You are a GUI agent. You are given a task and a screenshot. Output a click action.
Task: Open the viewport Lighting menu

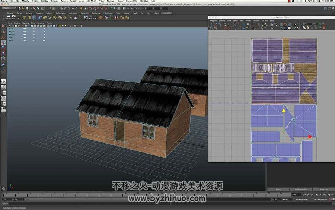[25, 23]
